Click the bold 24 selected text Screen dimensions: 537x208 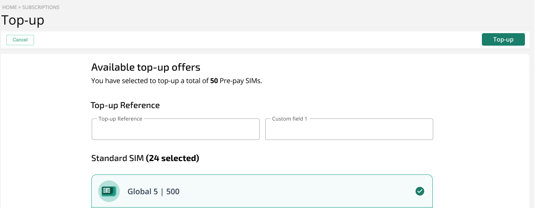click(x=173, y=158)
